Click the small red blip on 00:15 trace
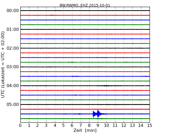The image size is (170, 136). click(x=52, y=15)
